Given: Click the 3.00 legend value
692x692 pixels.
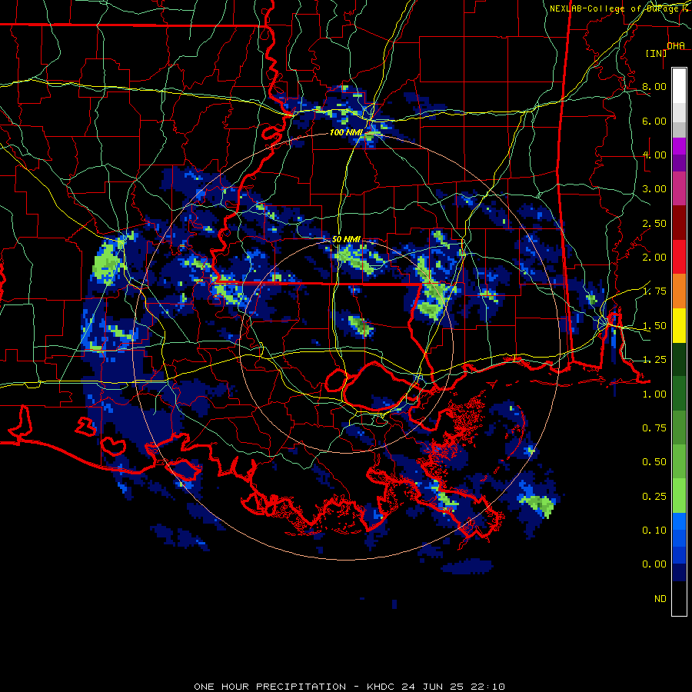Looking at the screenshot, I should tap(654, 189).
